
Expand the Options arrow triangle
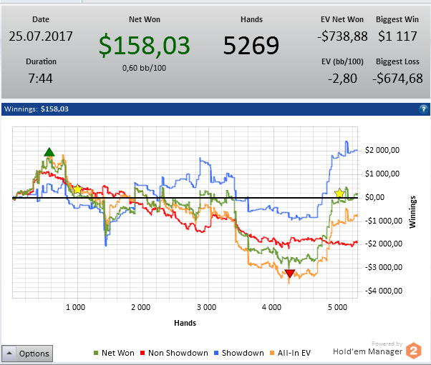click(9, 353)
